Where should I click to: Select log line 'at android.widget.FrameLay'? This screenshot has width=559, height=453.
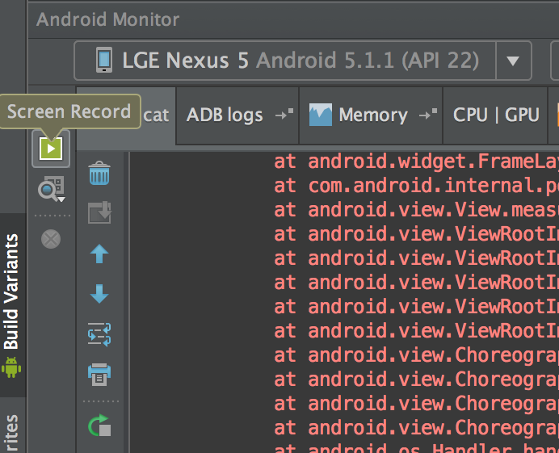[416, 161]
